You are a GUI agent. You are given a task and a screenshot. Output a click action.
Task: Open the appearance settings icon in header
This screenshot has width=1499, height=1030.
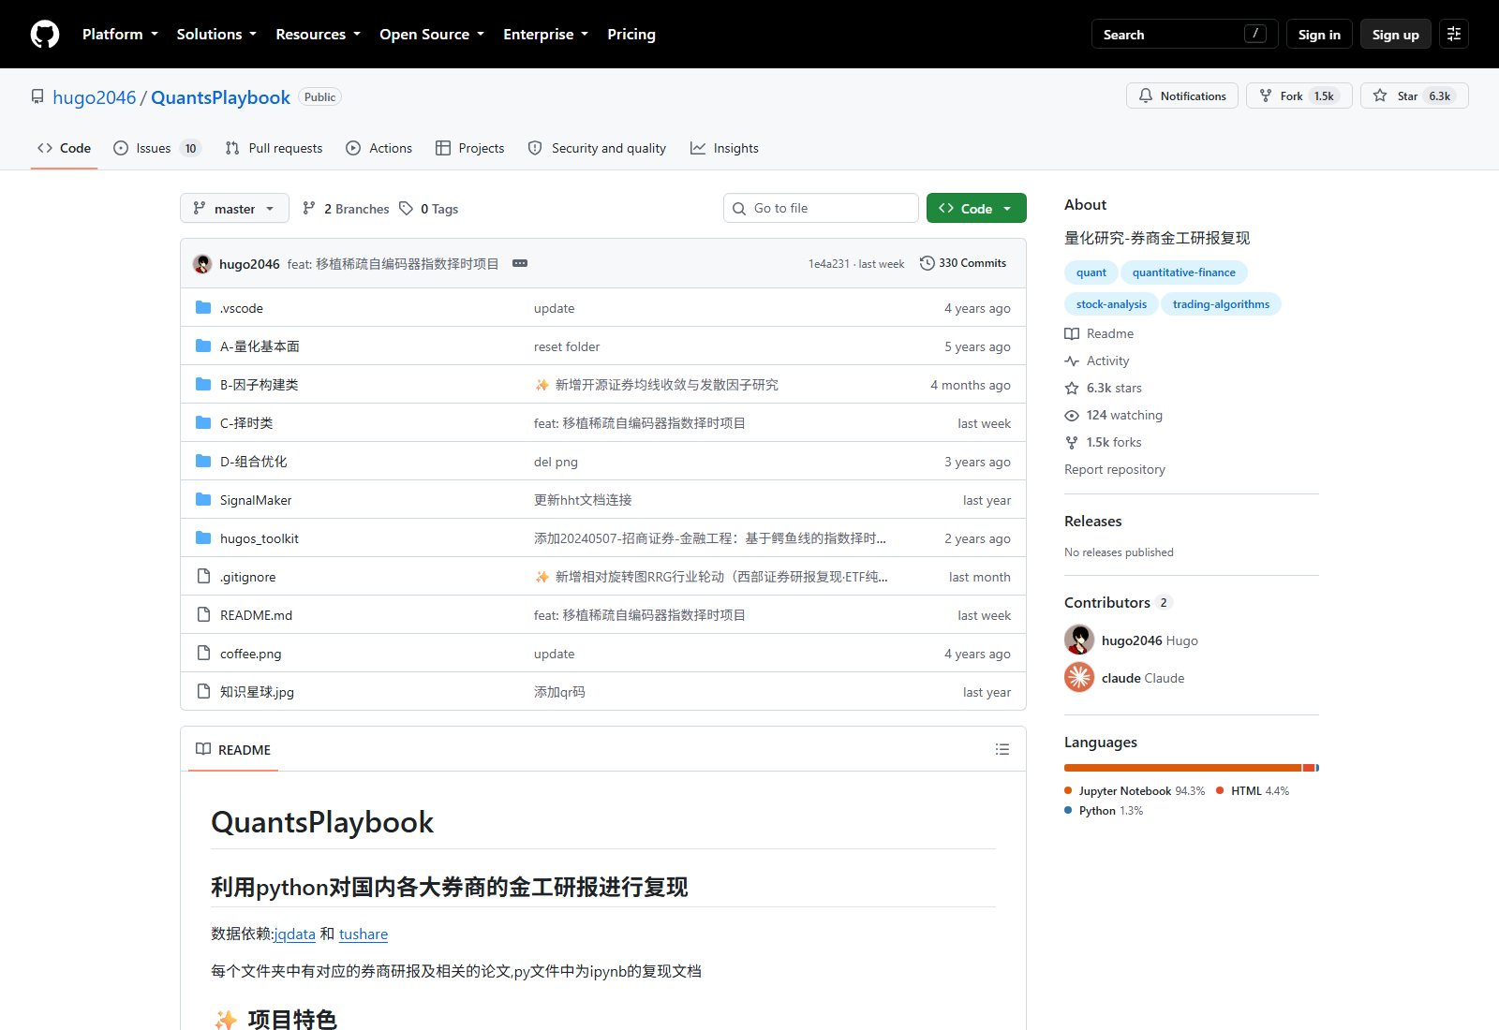click(x=1454, y=34)
